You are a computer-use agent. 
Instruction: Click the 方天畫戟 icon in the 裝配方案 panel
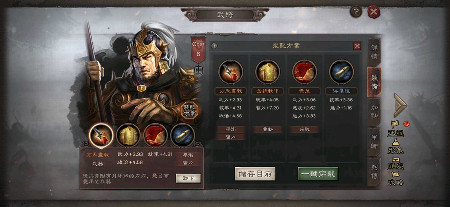pos(230,72)
